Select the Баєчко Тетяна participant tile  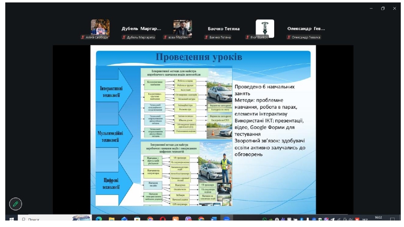click(x=223, y=28)
